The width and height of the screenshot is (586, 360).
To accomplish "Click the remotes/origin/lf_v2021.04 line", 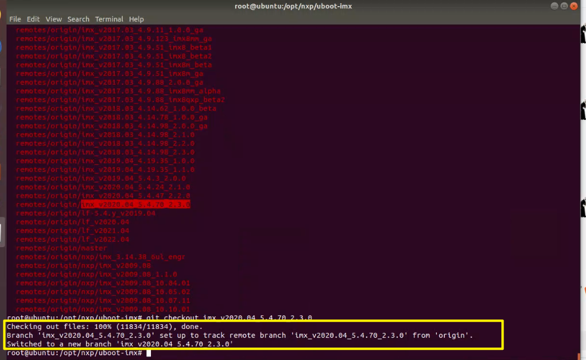I will click(x=72, y=230).
